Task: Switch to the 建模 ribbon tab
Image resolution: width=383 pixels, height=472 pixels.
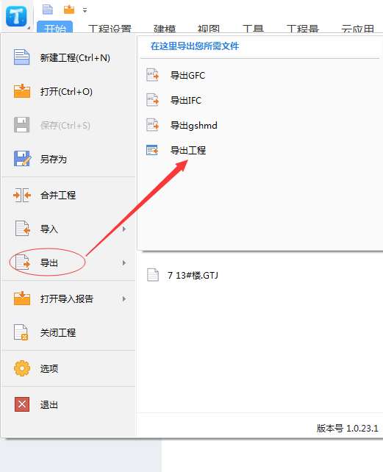Action: [165, 29]
